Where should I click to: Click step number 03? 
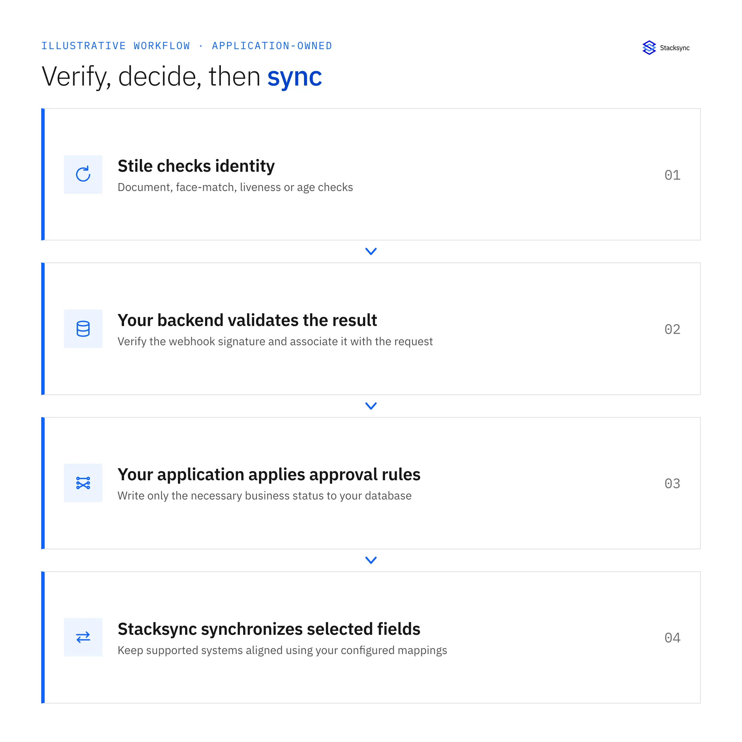coord(672,484)
